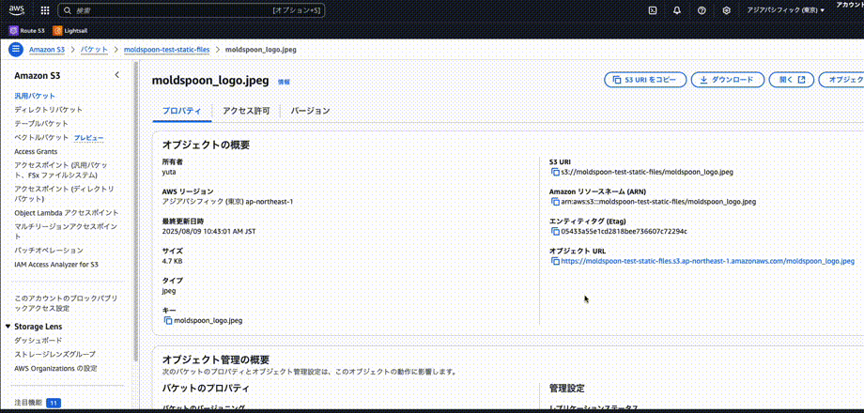Open ディレクトリバケット in sidebar
Screen dimensions: 864x413
tap(49, 110)
